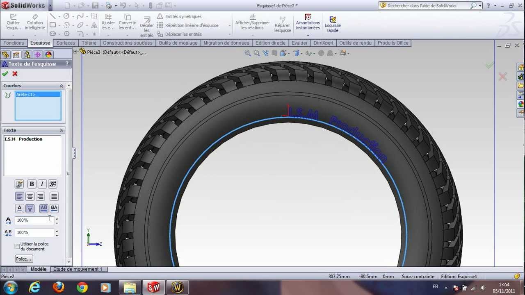Open DimXpertManager tab icon

pos(38,54)
